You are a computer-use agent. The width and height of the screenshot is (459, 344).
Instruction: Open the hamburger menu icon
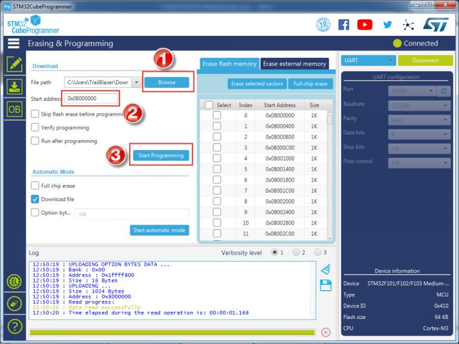(13, 44)
